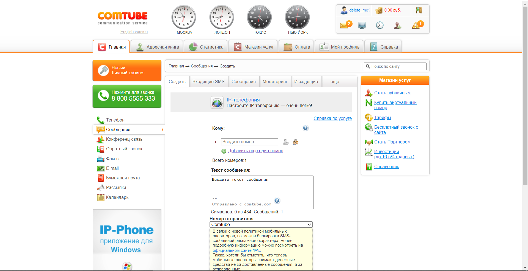Open the Стать публичным link
528x271 pixels.
pos(392,93)
